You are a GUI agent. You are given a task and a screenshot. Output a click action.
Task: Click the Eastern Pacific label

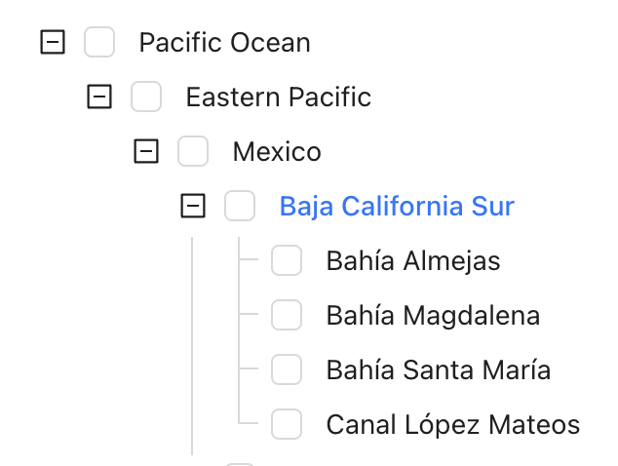pos(278,97)
